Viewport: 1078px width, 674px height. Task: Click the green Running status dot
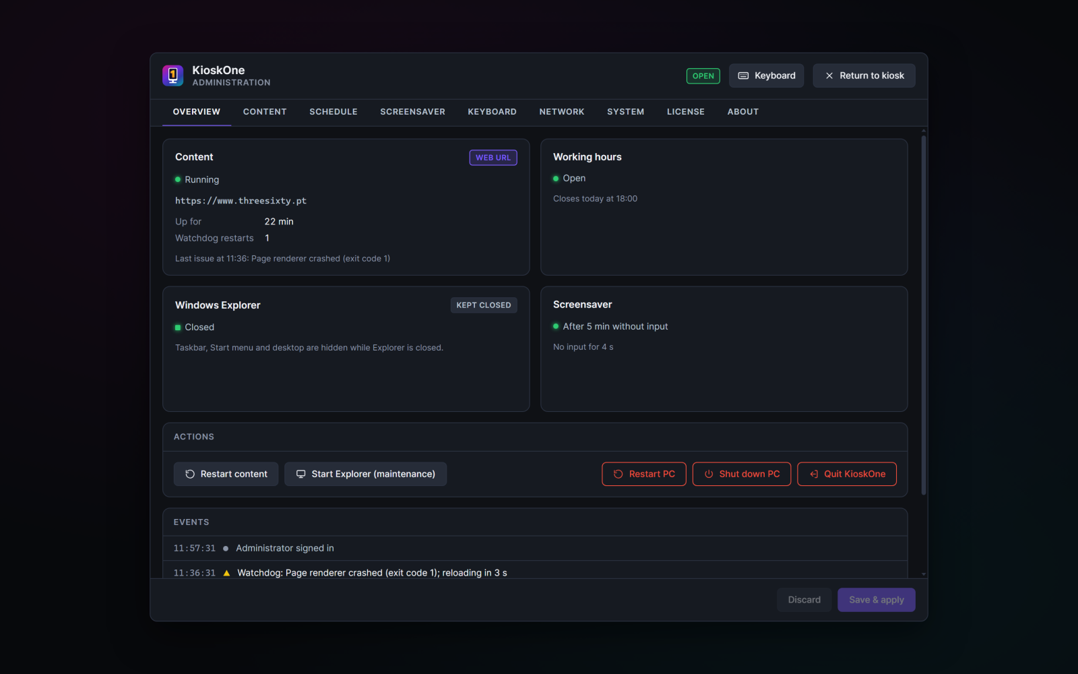click(178, 180)
